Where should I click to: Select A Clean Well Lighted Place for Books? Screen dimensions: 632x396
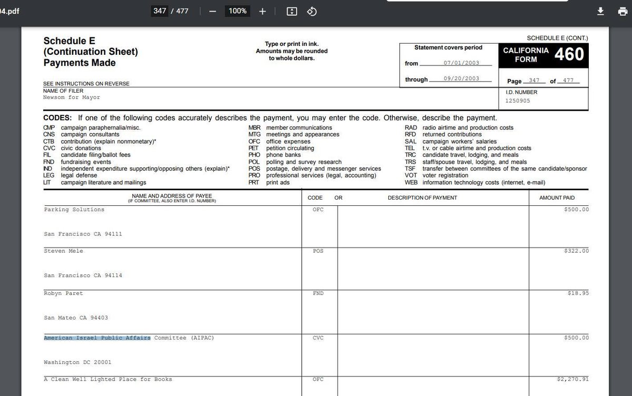108,379
